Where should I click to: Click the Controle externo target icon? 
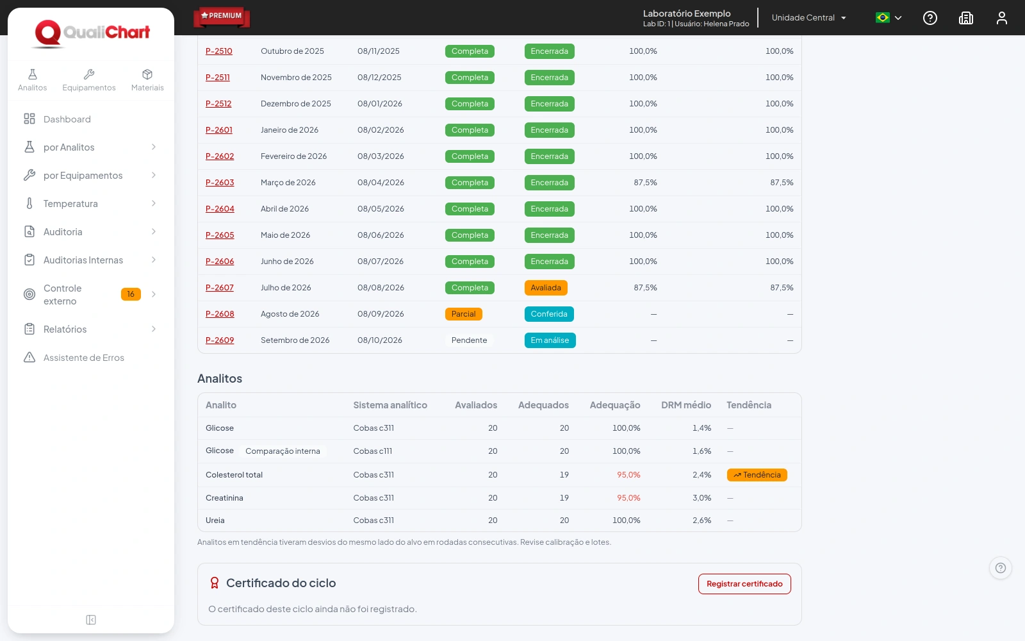pyautogui.click(x=29, y=294)
